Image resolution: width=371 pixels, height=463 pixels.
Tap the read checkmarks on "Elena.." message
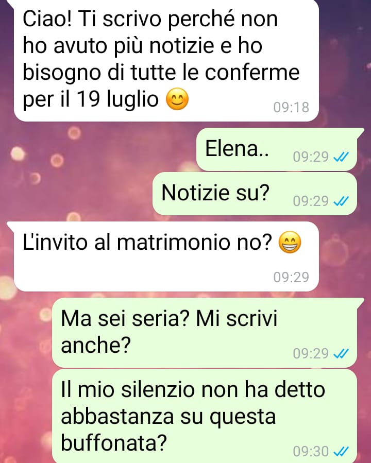point(341,157)
